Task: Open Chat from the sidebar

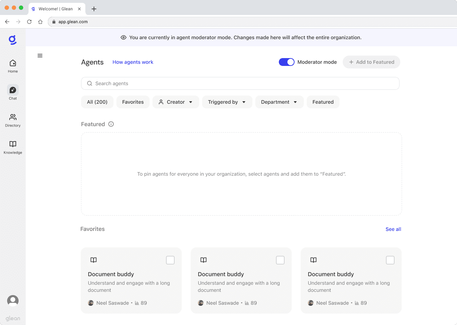Action: point(13,93)
